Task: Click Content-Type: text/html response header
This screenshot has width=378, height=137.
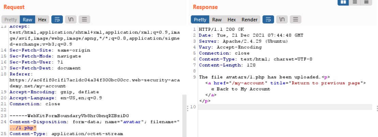Action: point(256,59)
